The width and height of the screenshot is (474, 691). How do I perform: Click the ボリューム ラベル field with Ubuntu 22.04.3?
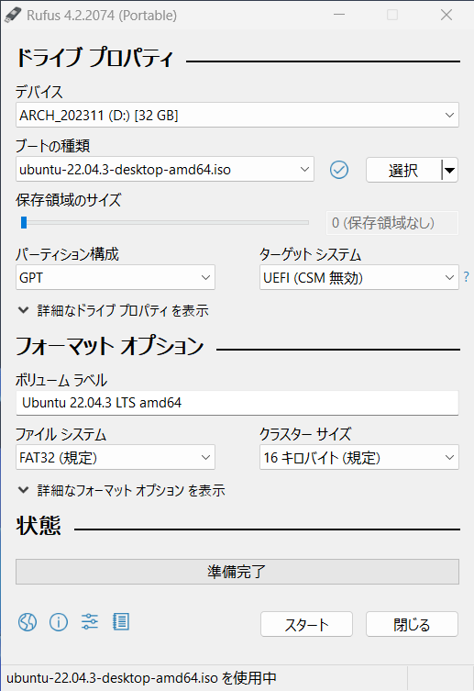tap(237, 403)
